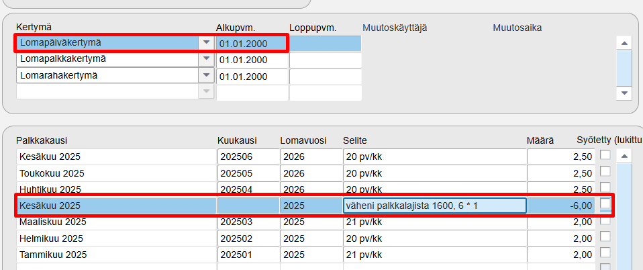This screenshot has width=643, height=270.
Task: Click Määrä 2,00 in Helmikuu 2025 row
Action: (561, 238)
